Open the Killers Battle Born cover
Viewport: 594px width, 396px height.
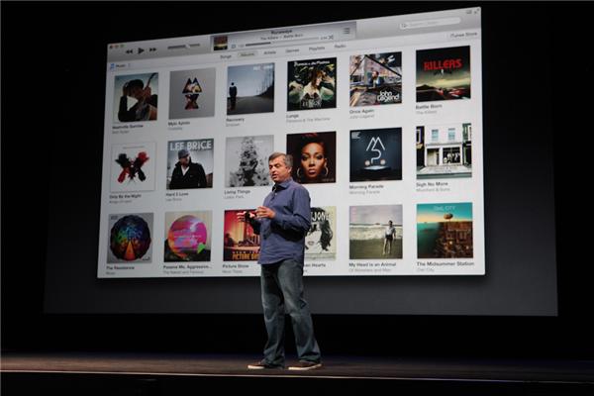pos(444,74)
